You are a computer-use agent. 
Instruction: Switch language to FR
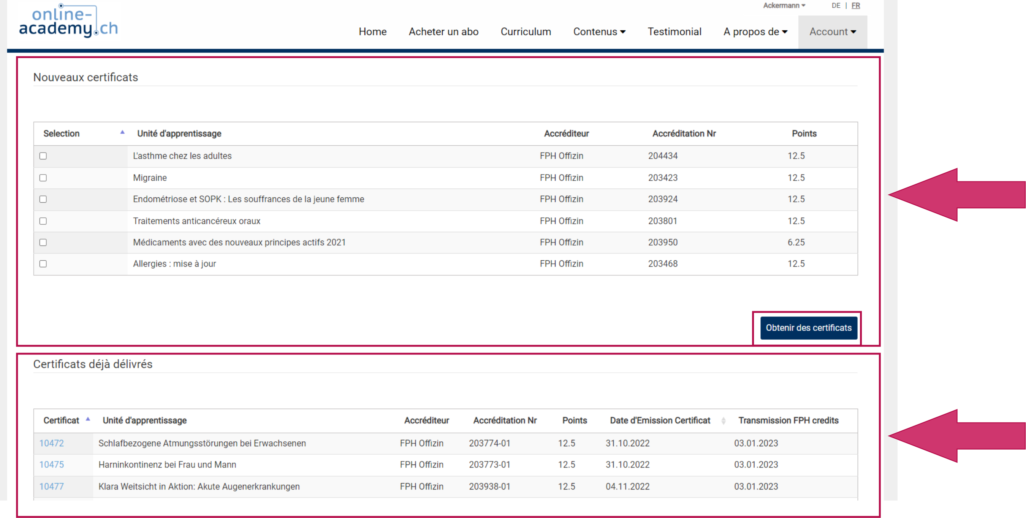855,6
